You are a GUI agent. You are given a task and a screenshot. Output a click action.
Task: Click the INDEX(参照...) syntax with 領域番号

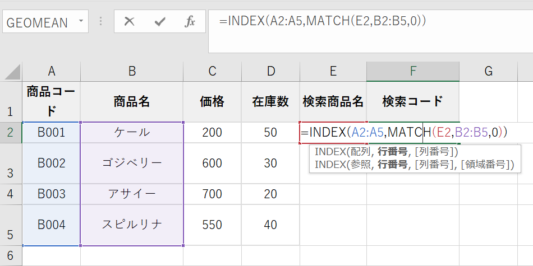pyautogui.click(x=413, y=165)
